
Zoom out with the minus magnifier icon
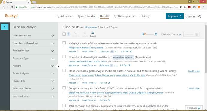[x=142, y=34]
